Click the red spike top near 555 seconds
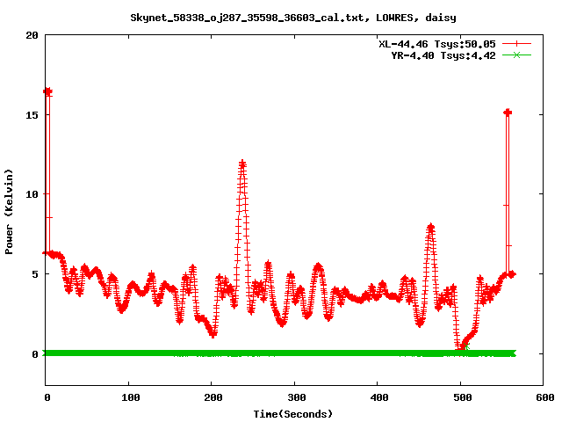 pos(508,113)
